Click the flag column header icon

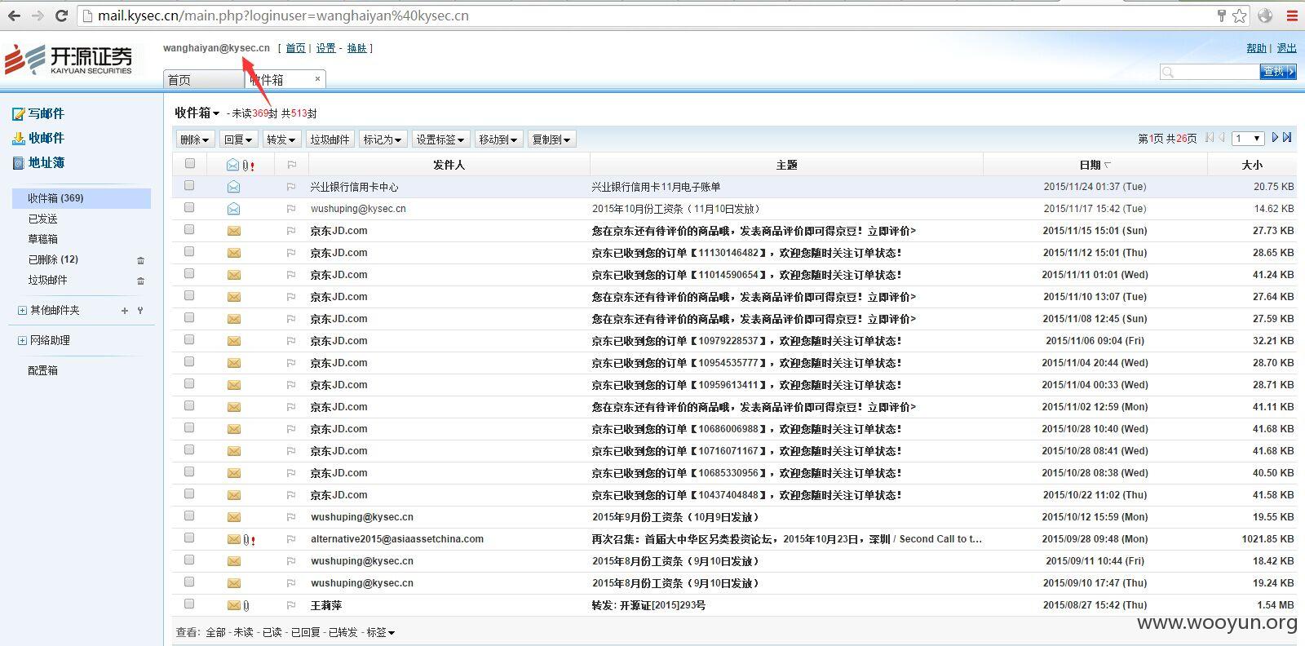[291, 165]
